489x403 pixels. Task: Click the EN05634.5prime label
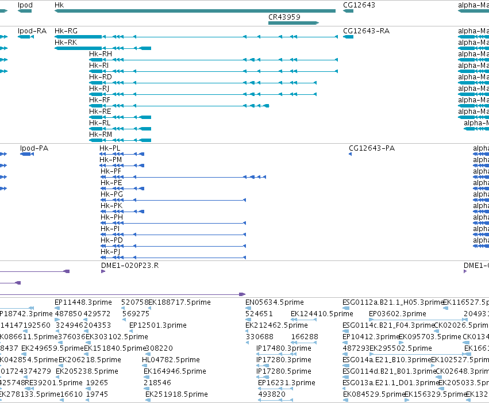[275, 302]
